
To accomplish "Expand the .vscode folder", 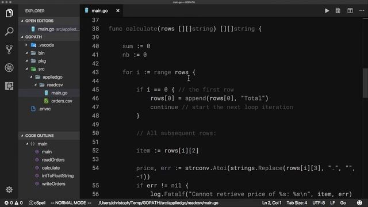I will 26,45.
